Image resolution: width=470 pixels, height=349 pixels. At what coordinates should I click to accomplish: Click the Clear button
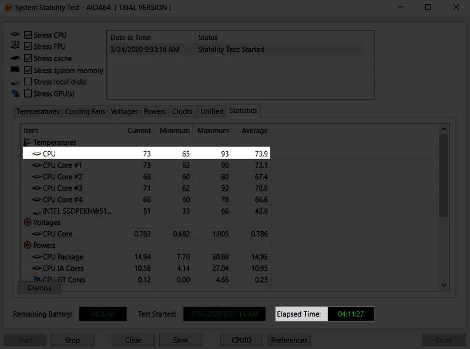click(x=133, y=340)
